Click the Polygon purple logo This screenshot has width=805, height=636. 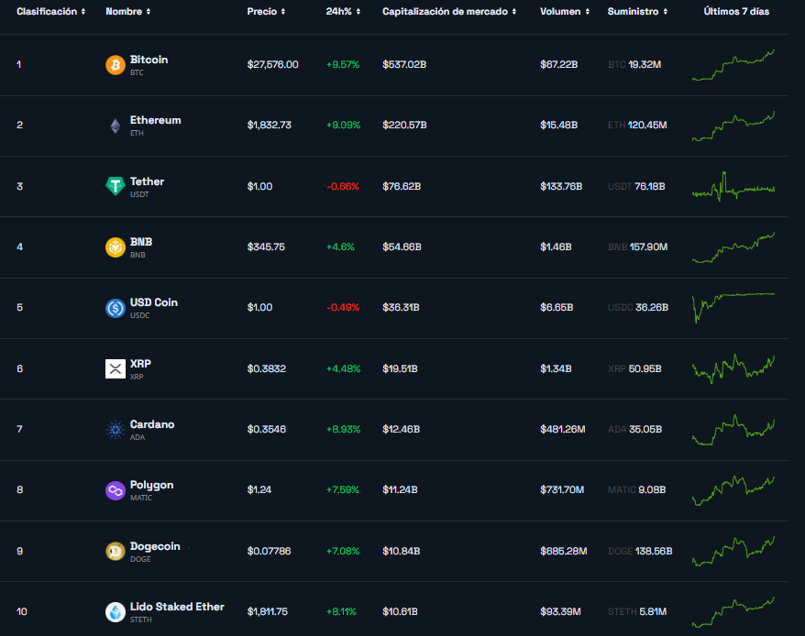point(115,490)
